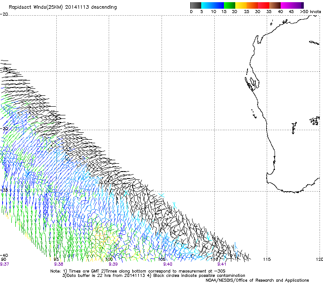This screenshot has height=283, width=323.
Task: Click the '-40' latitude axis label
Action: (x=4, y=256)
